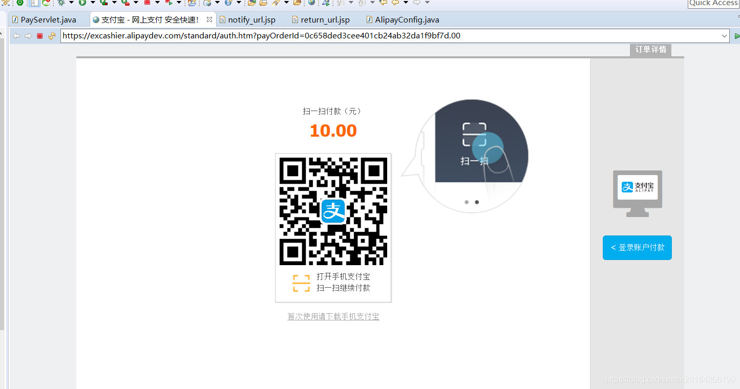Open the Debug dropdown arrow
The height and width of the screenshot is (389, 740).
point(71,3)
